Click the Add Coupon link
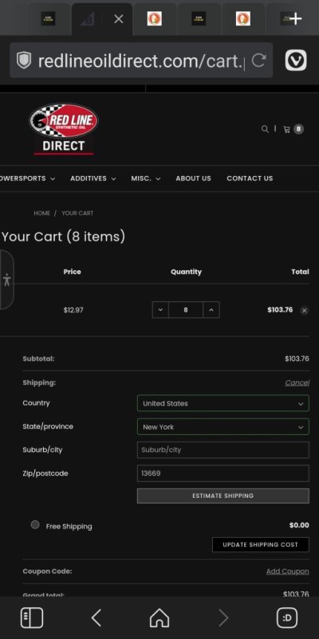The height and width of the screenshot is (639, 319). [x=288, y=571]
